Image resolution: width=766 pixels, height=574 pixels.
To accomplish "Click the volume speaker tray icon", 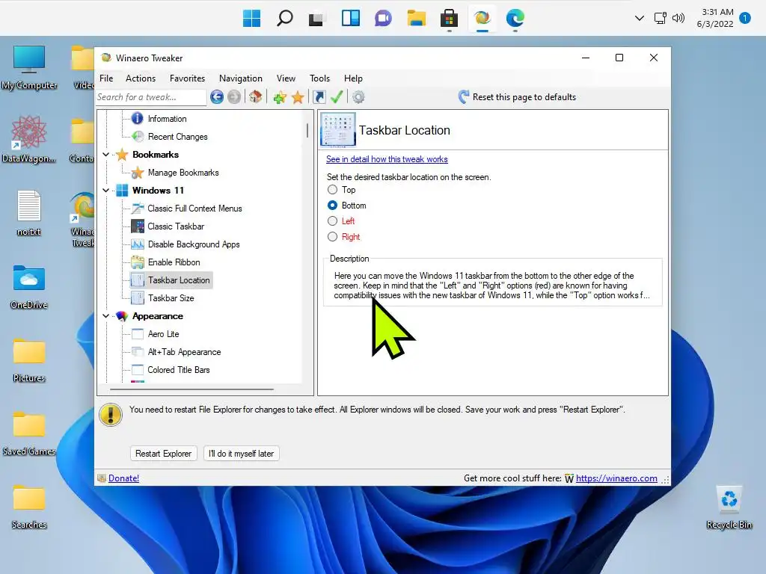I will [x=678, y=19].
